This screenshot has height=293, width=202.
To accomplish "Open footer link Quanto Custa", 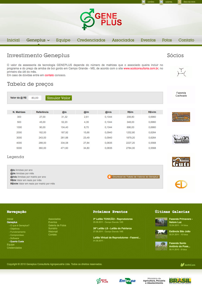I will [17, 241].
